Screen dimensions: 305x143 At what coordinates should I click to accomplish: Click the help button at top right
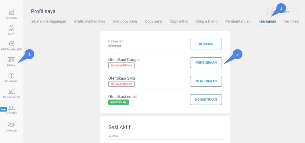pos(283,12)
